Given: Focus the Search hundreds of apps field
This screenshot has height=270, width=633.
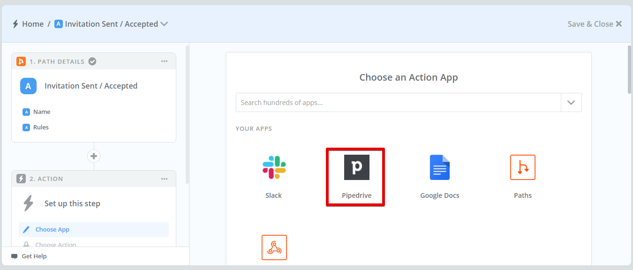Looking at the screenshot, I should click(398, 102).
